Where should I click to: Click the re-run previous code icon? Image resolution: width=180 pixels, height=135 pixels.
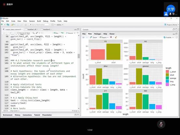click(62, 33)
